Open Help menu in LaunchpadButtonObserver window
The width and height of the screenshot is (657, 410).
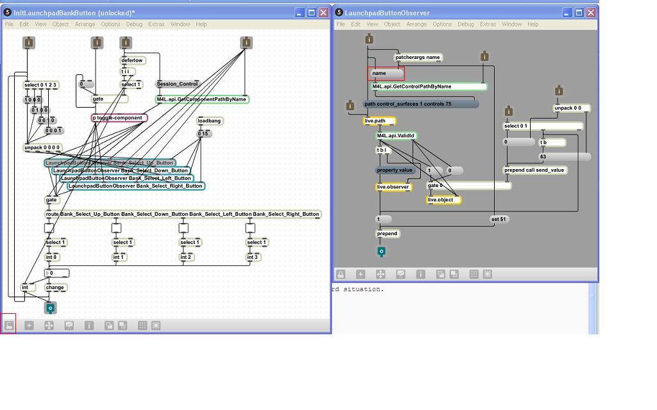point(533,24)
